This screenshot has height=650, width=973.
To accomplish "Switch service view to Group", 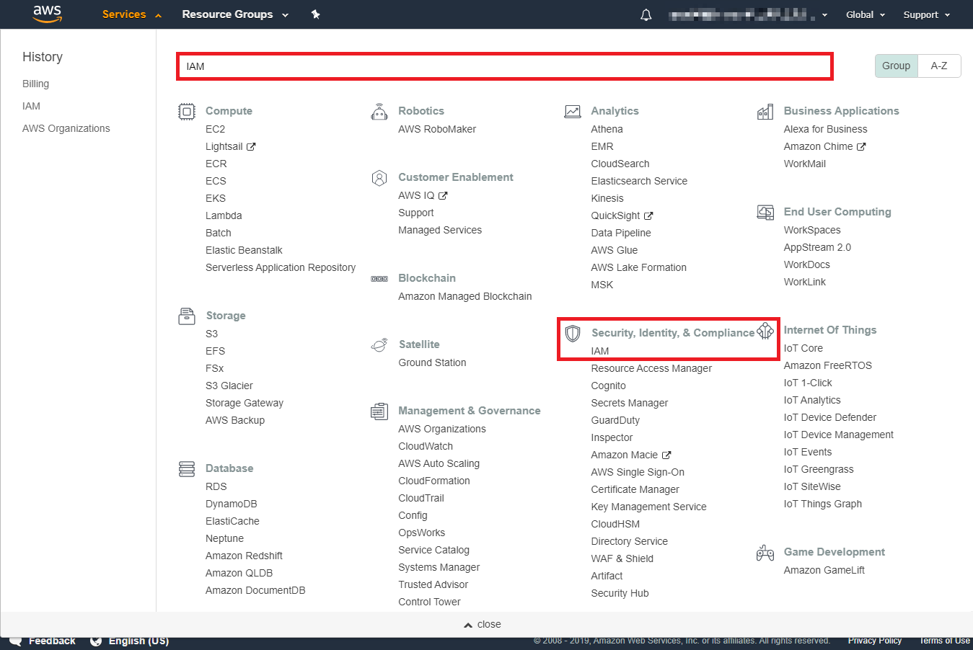I will click(x=897, y=66).
